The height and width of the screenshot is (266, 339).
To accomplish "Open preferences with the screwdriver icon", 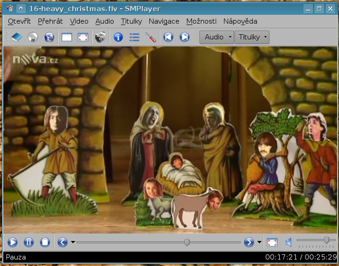I will [151, 37].
